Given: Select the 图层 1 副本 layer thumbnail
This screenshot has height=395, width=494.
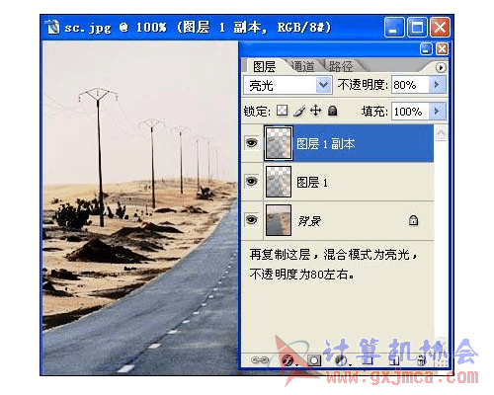Looking at the screenshot, I should (x=279, y=143).
